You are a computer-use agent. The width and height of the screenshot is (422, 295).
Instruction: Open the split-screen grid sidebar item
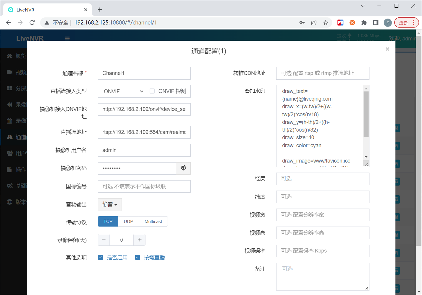click(14, 88)
